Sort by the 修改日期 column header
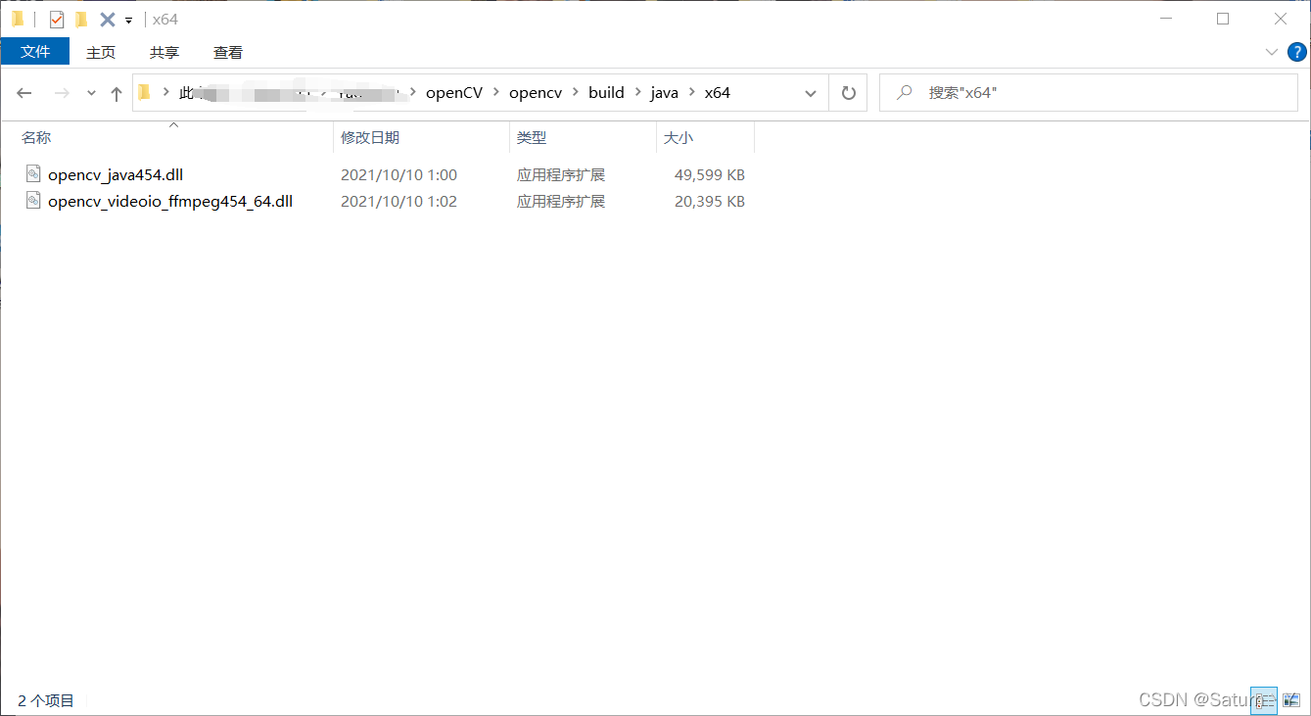Viewport: 1311px width, 716px height. (421, 138)
